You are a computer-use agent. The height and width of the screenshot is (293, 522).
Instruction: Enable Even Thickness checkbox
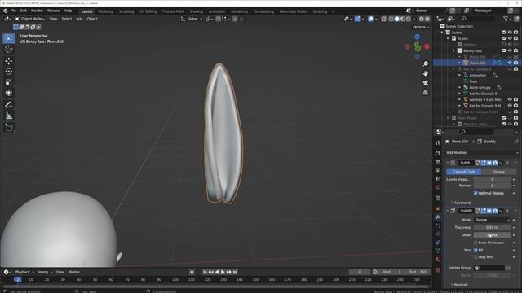(476, 243)
